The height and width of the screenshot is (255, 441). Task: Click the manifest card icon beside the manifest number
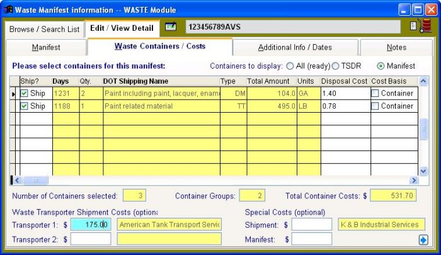(171, 27)
